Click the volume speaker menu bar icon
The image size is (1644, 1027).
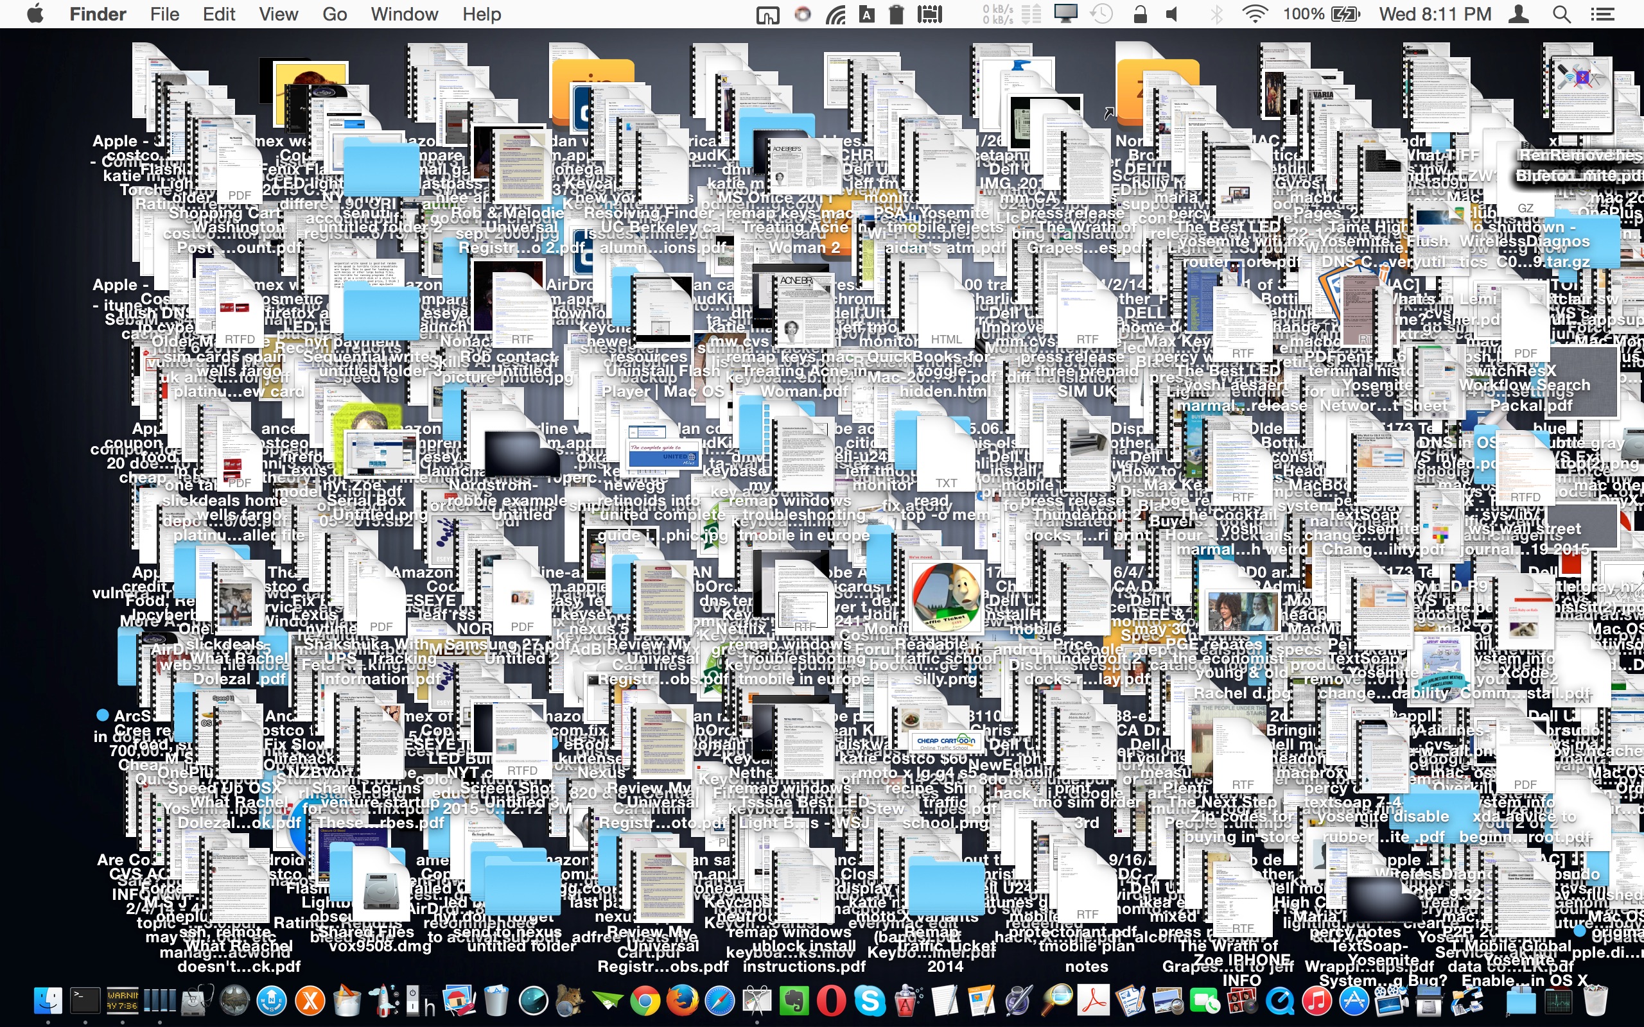coord(1173,13)
